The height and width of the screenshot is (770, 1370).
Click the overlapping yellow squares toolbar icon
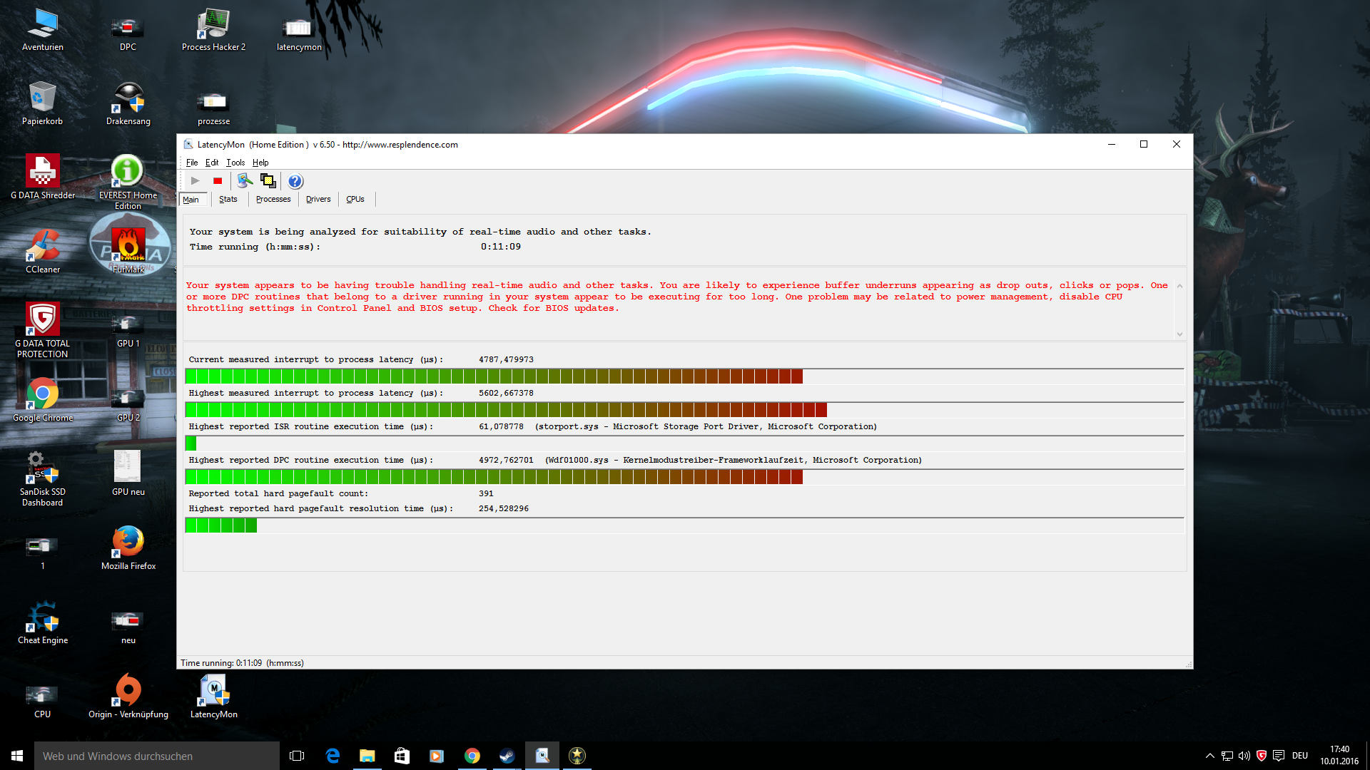[268, 181]
